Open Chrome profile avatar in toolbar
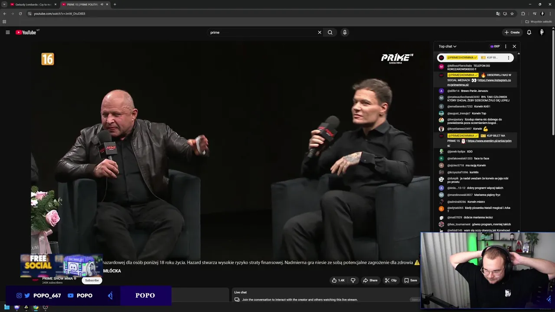 click(542, 13)
